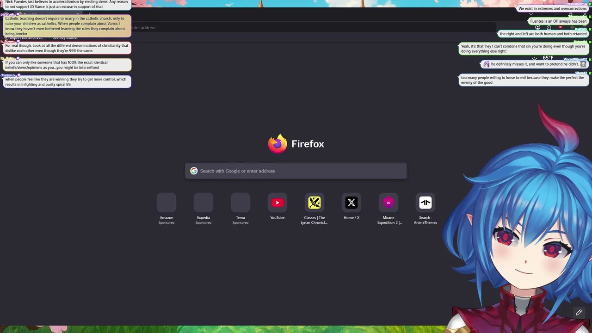Screen dimensions: 592x333
Task: Click the 'Home / X' tile label
Action: click(x=351, y=218)
